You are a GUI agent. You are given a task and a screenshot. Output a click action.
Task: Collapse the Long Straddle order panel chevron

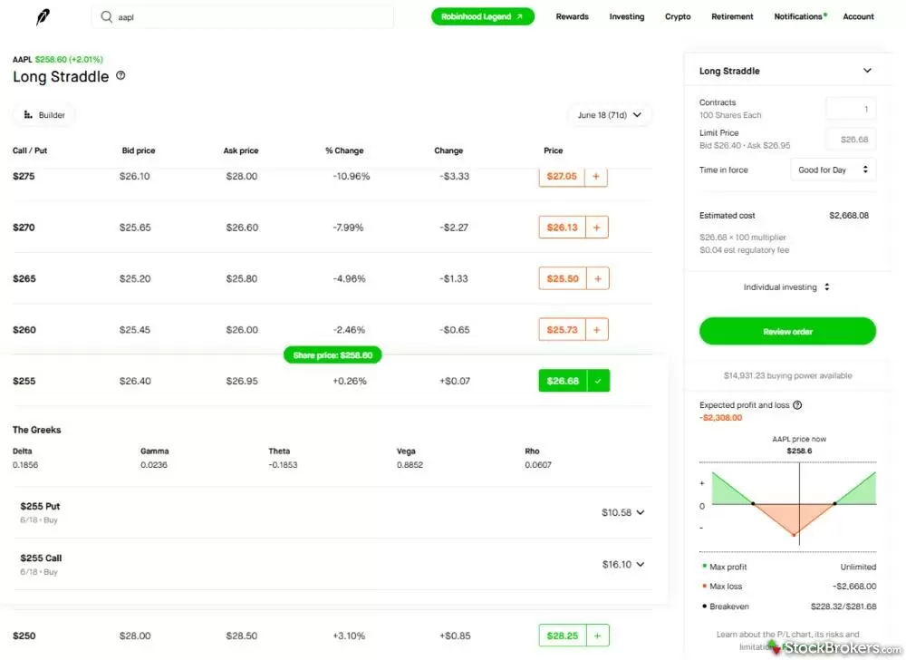pyautogui.click(x=867, y=71)
